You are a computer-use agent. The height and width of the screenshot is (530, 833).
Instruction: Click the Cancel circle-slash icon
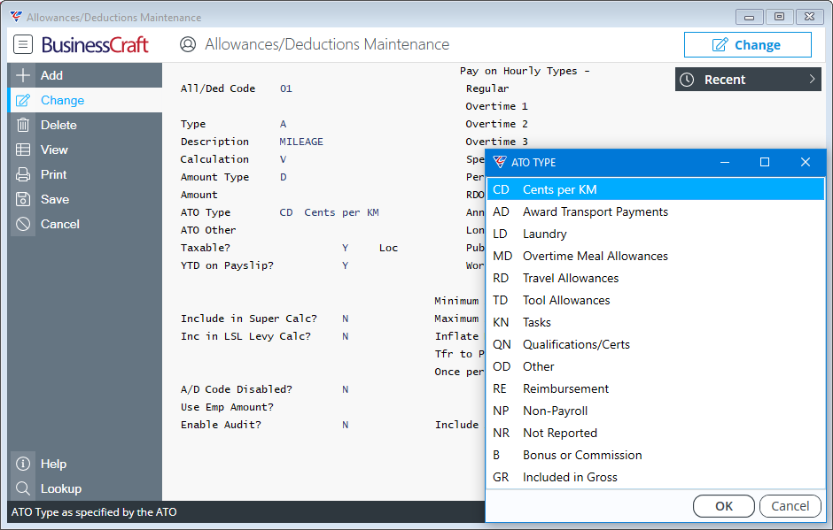(x=23, y=224)
